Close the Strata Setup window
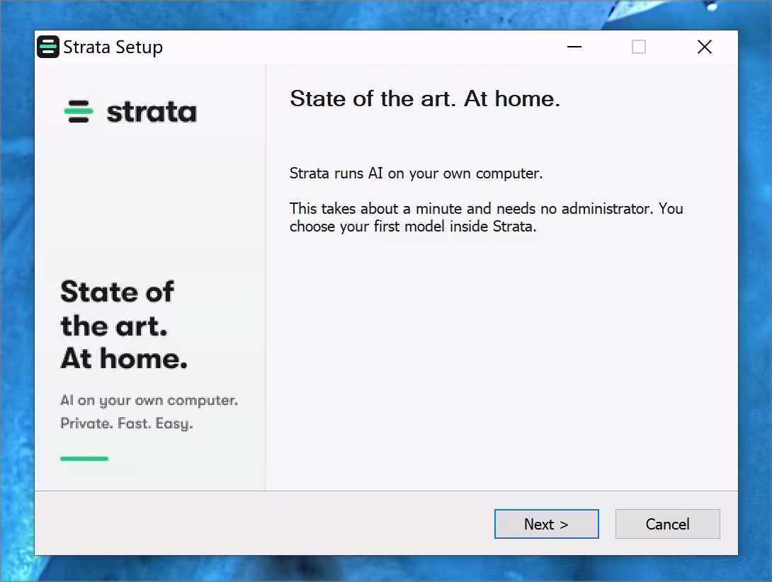The image size is (772, 582). coord(705,47)
